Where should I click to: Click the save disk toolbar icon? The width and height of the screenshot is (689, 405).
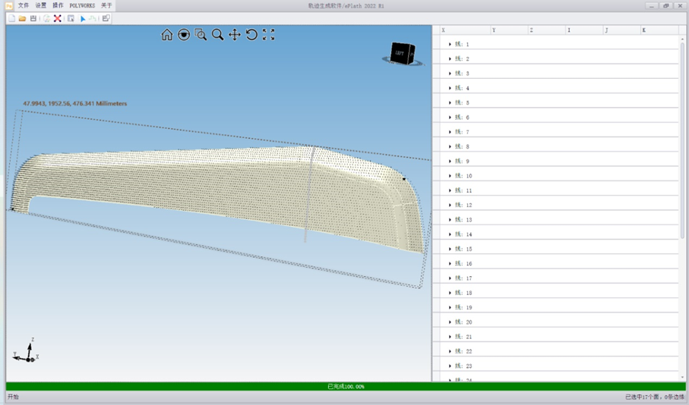33,18
